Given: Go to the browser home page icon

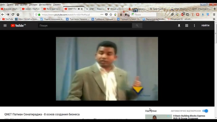Looking at the screenshot, I should [18, 15].
